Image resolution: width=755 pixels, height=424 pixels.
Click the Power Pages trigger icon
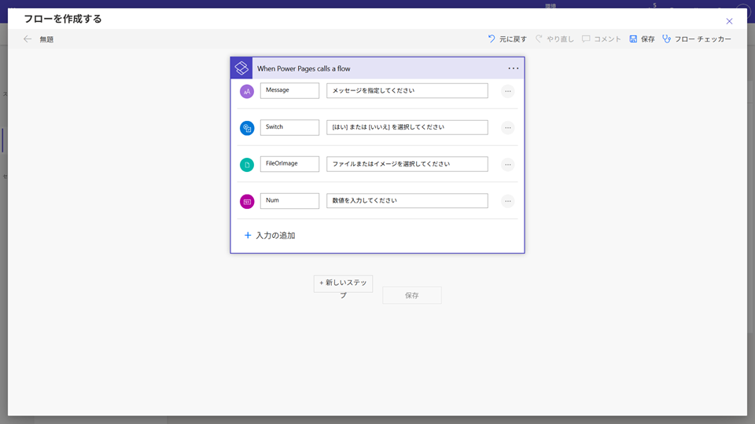point(241,68)
